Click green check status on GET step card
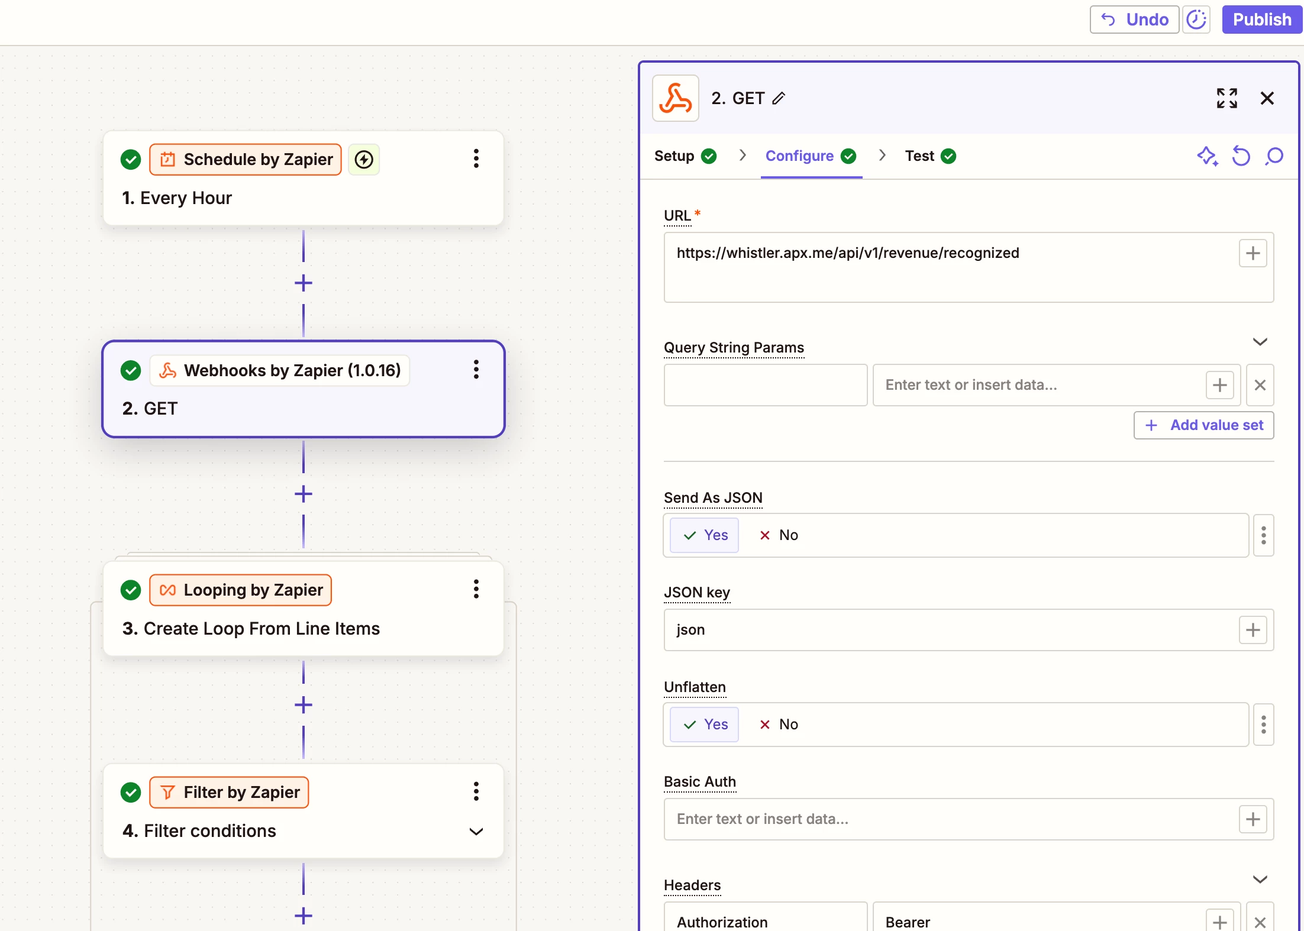This screenshot has height=931, width=1304. click(131, 371)
